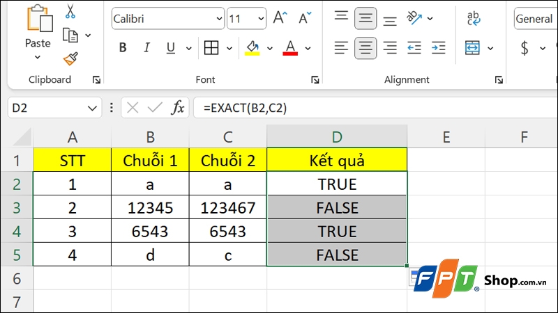Apply cell borders with the Borders icon
The width and height of the screenshot is (558, 313).
[211, 47]
